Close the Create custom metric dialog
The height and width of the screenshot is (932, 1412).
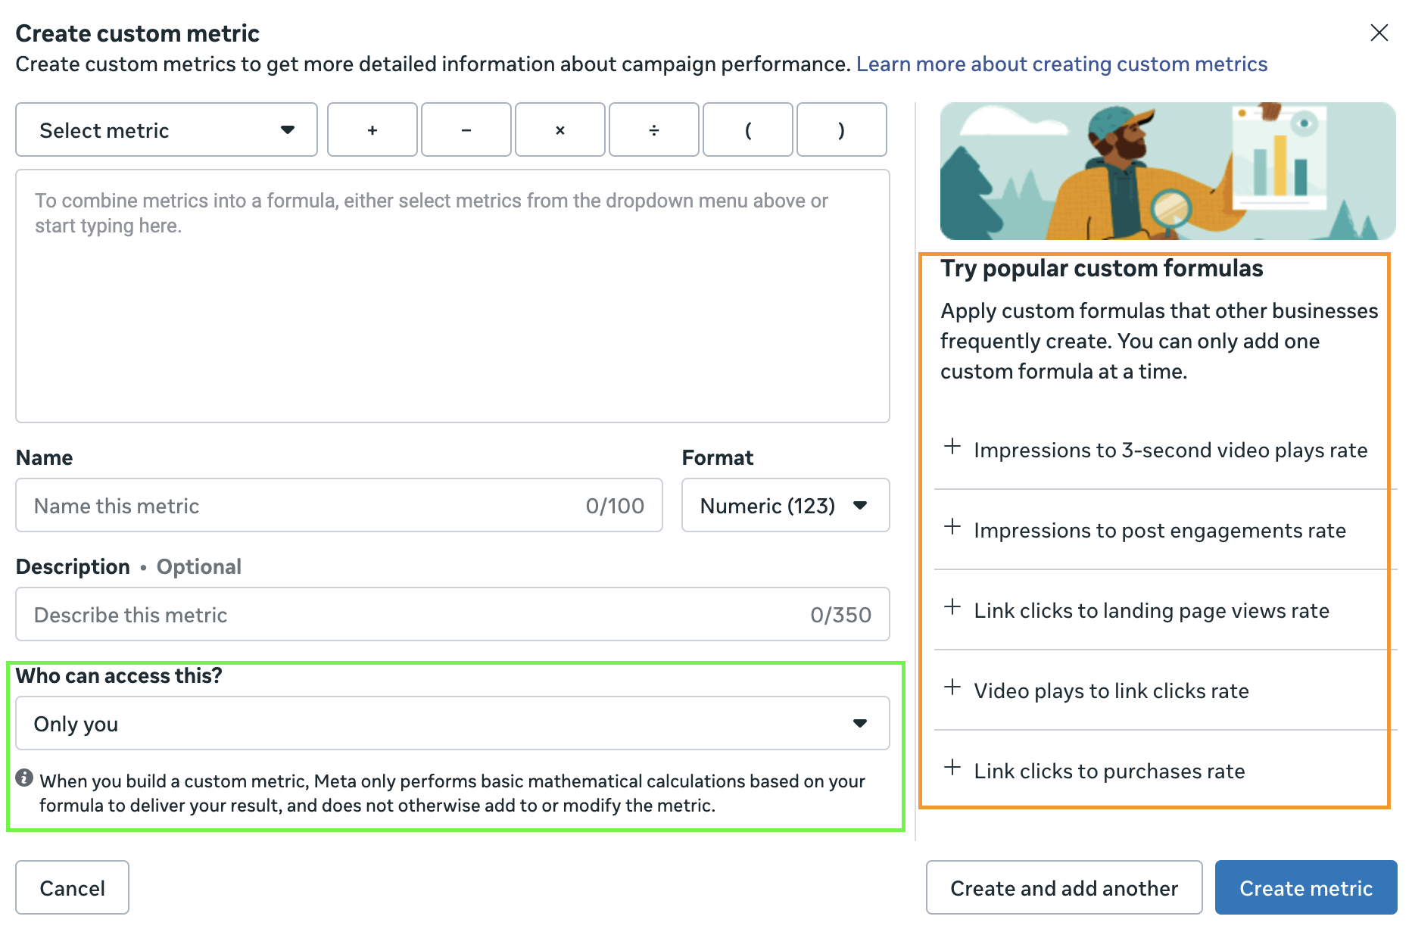coord(1379,33)
